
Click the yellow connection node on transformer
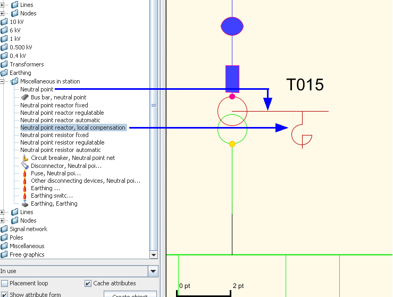click(x=232, y=144)
